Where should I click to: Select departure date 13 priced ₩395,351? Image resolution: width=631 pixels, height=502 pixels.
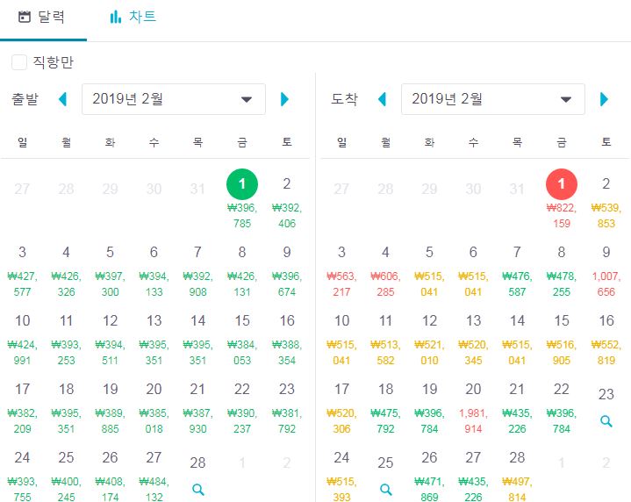(154, 341)
